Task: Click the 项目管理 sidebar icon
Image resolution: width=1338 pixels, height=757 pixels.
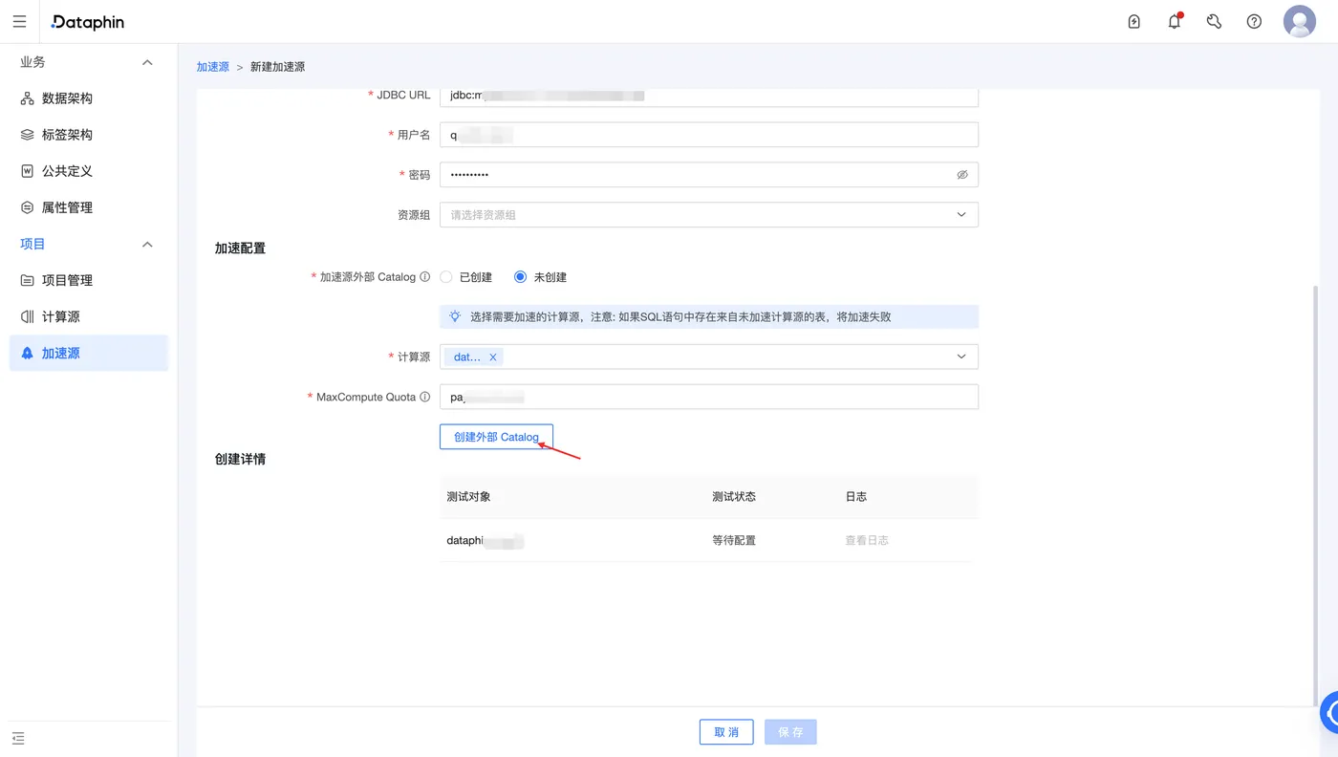Action: pyautogui.click(x=27, y=280)
